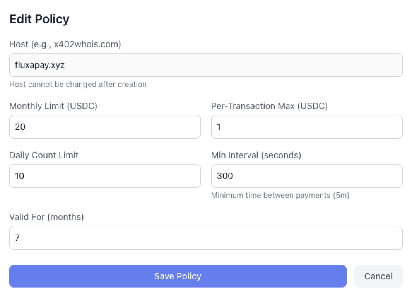
Task: Click the host field showing fluxapay.xyz
Action: pos(206,65)
